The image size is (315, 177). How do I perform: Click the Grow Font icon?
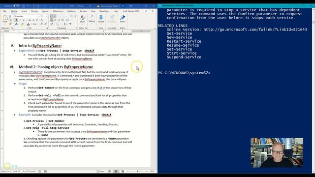[x=42, y=24]
